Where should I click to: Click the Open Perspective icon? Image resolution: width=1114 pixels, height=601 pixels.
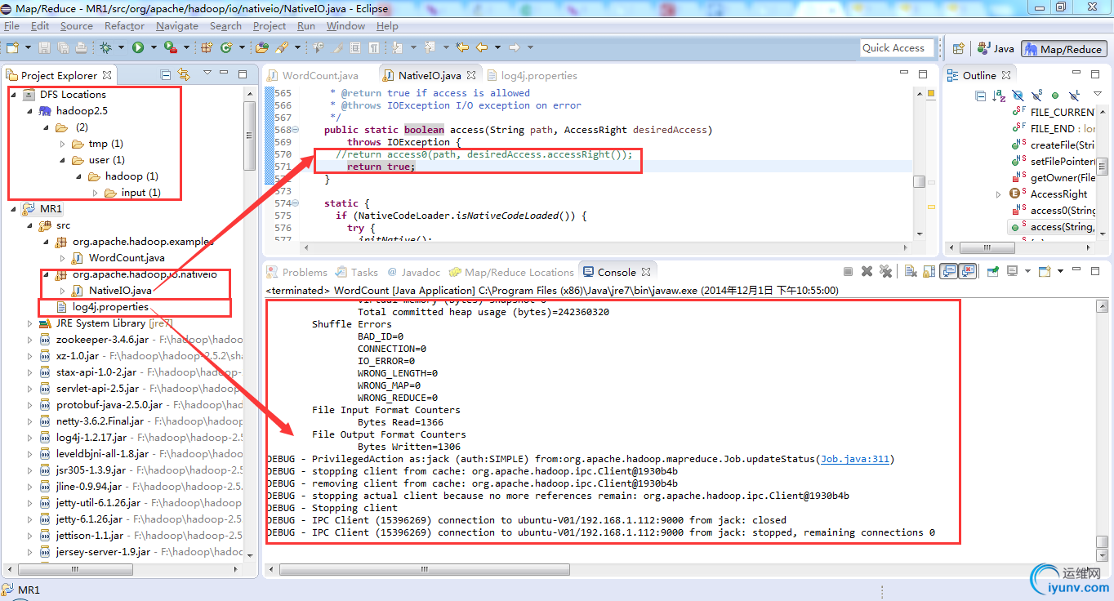point(958,48)
